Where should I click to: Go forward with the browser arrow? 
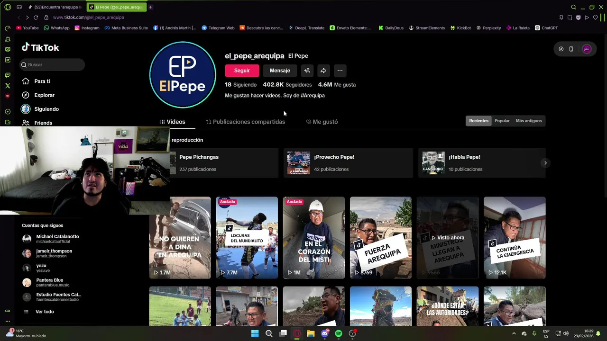(x=27, y=18)
